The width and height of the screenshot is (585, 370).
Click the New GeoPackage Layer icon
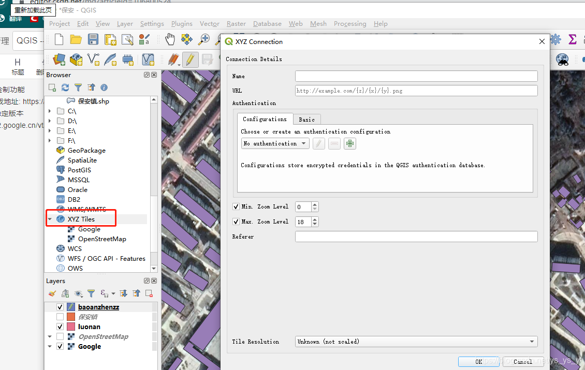pos(76,60)
